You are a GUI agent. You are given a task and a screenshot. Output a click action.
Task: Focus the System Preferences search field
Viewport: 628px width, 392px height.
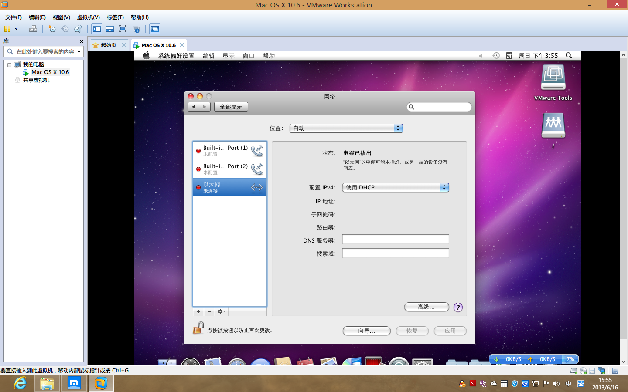pos(439,107)
